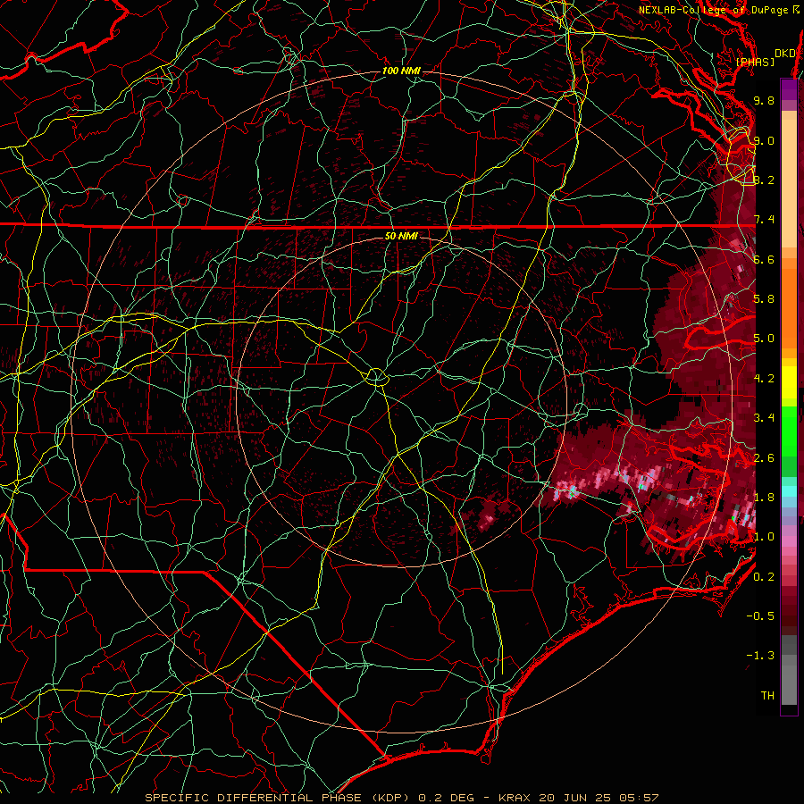Click the -0.5 value on the color scale
The height and width of the screenshot is (804, 804).
[760, 616]
